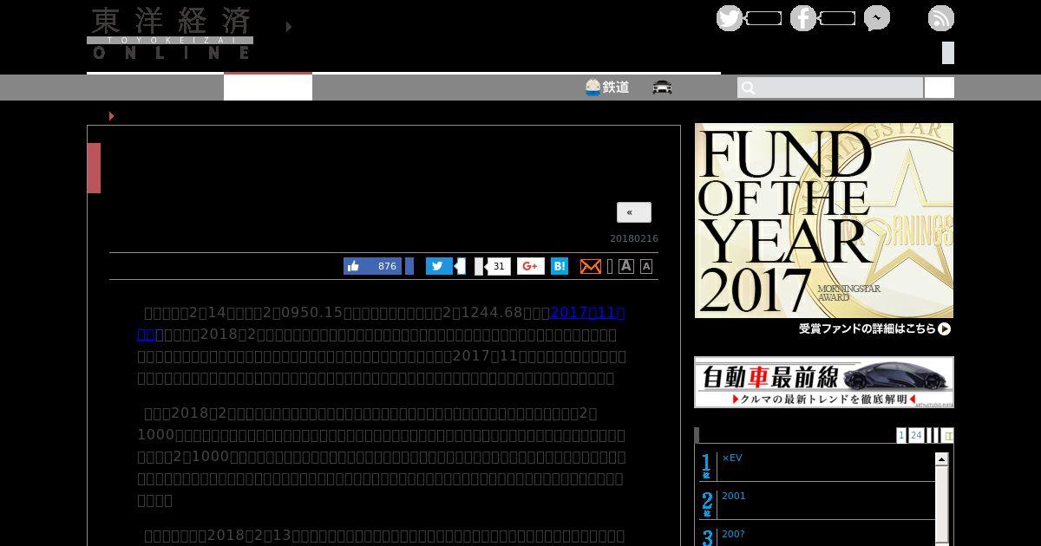This screenshot has width=1041, height=546.
Task: Email the article via the orange envelope icon
Action: click(x=591, y=266)
